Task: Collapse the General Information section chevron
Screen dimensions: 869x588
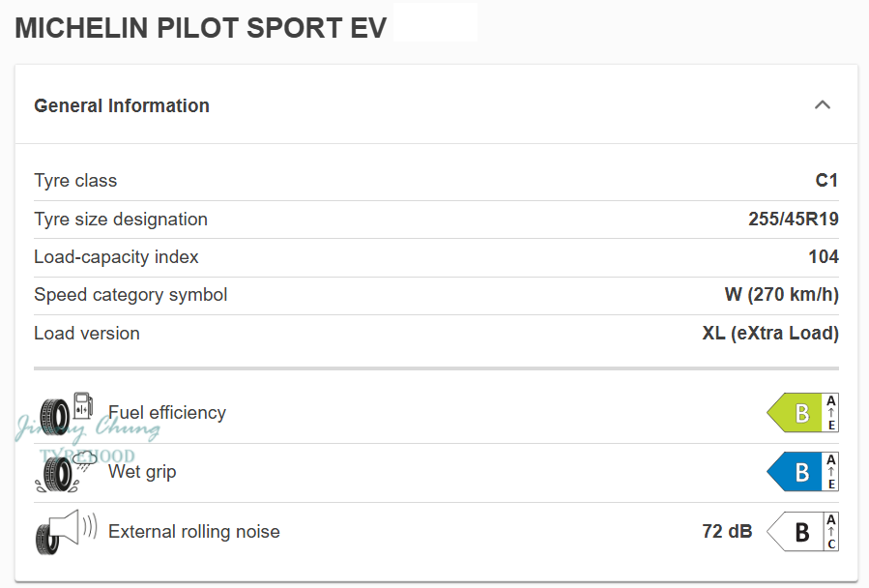Action: 823,104
